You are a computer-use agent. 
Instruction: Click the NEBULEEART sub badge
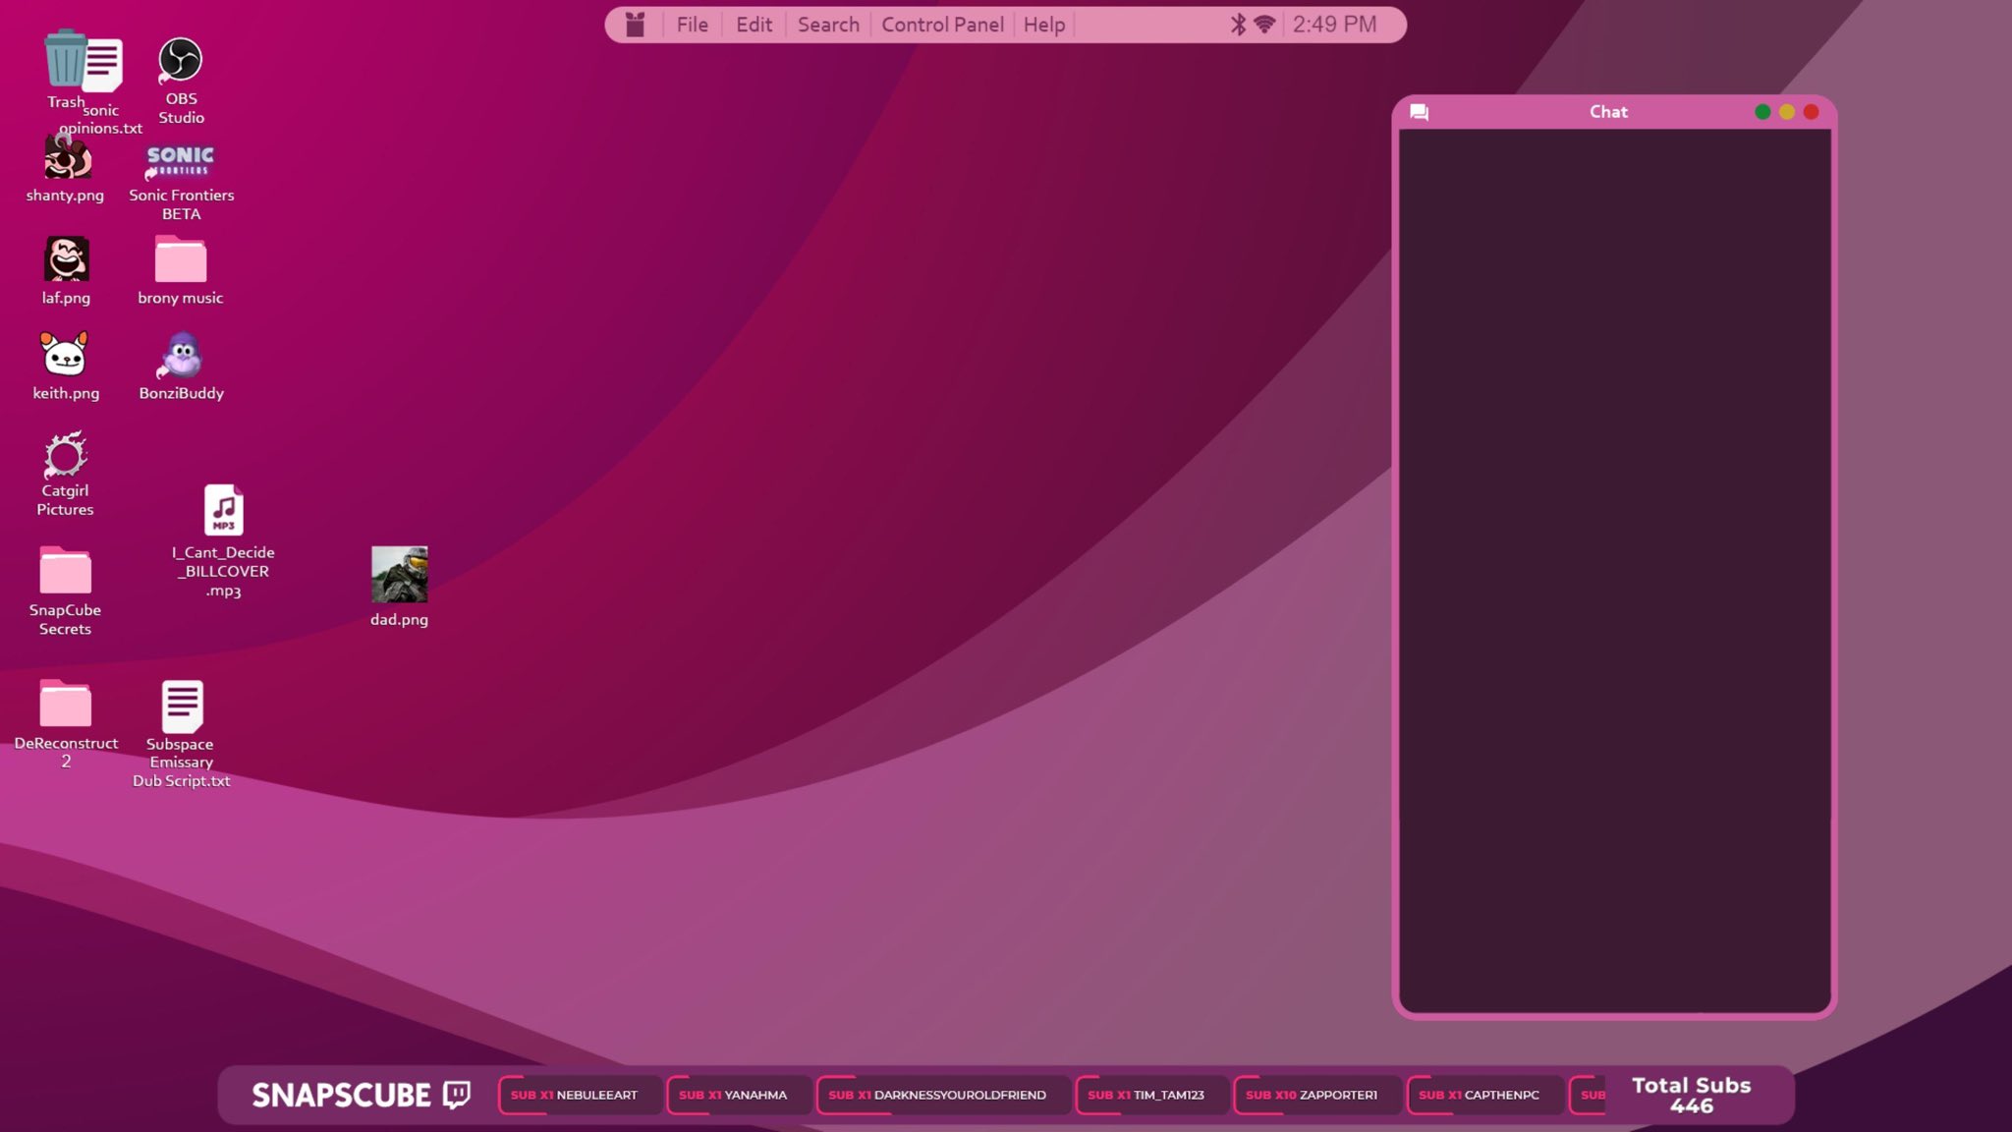(580, 1095)
